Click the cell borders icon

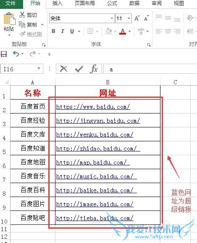pos(90,31)
